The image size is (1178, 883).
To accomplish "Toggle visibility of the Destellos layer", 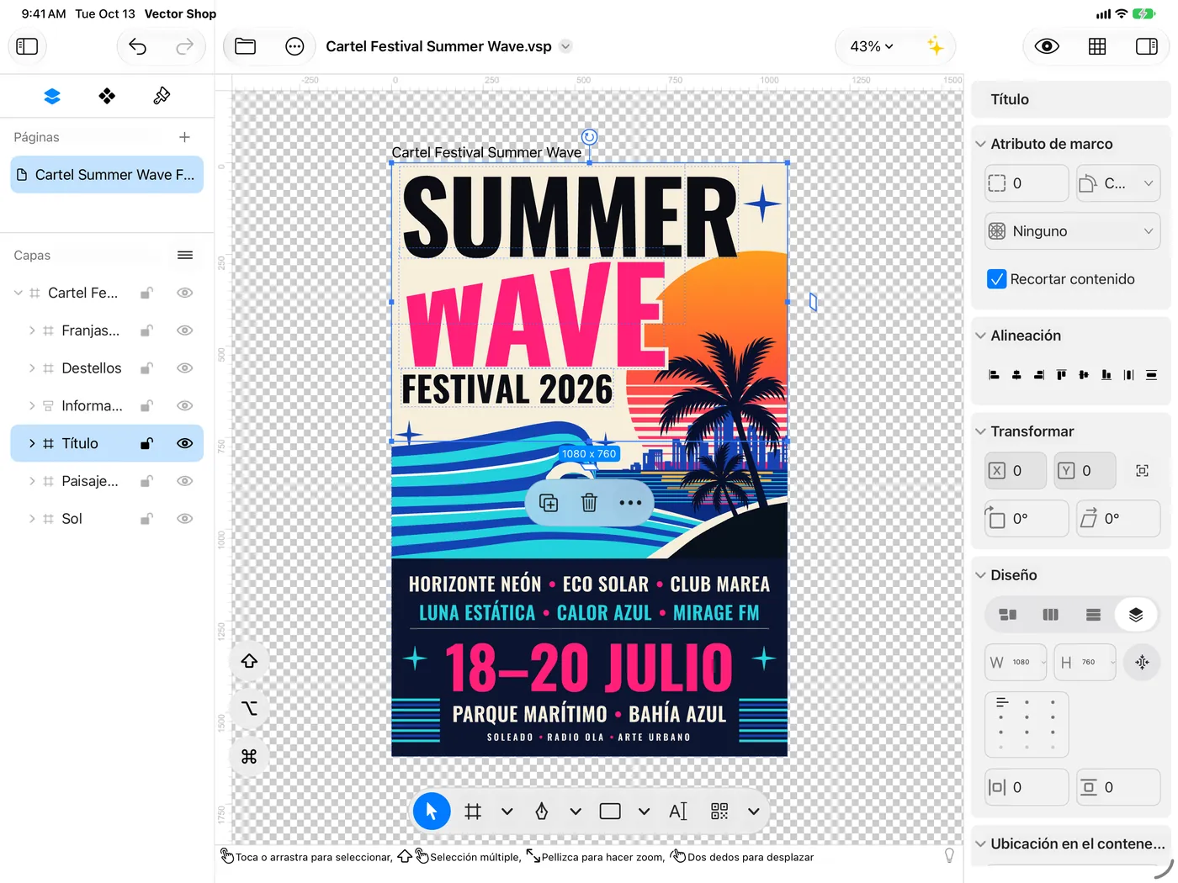I will point(185,368).
